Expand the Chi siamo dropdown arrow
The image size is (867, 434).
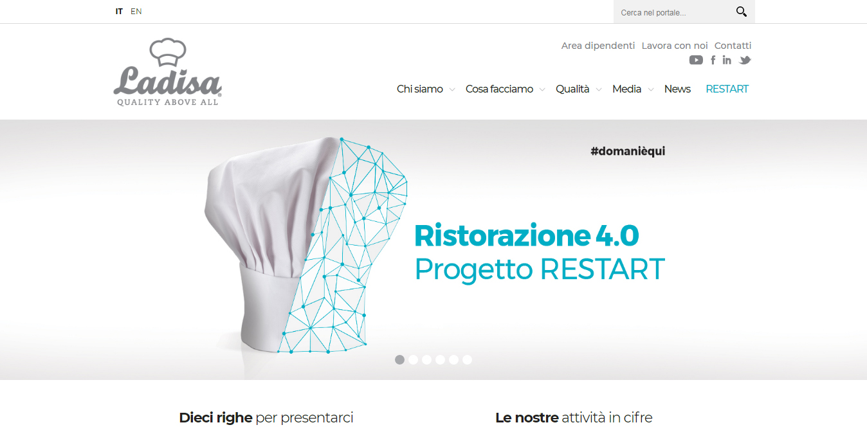tap(452, 90)
